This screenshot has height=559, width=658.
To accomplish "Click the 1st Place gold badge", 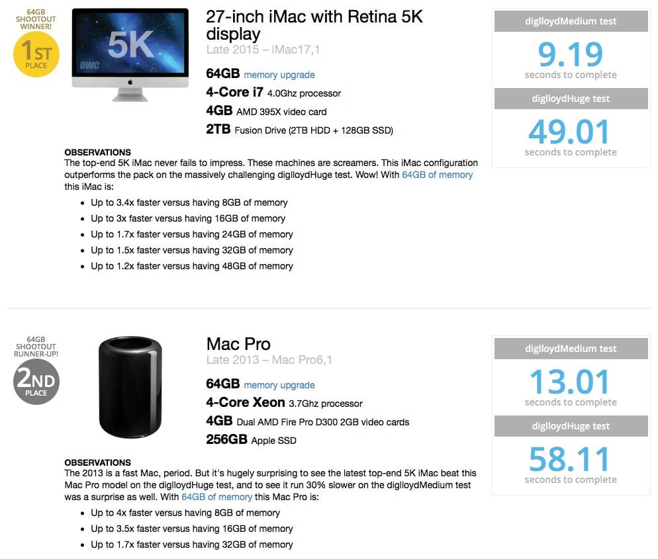I will 36,54.
